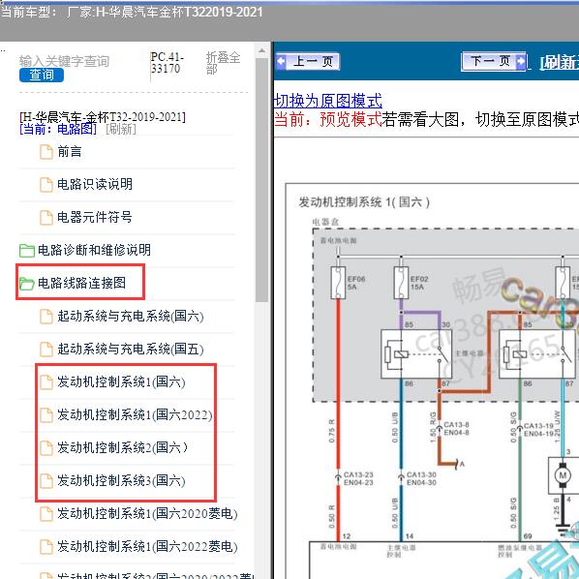Click the document icon beside 电器元件符号
This screenshot has width=579, height=579.
[46, 218]
